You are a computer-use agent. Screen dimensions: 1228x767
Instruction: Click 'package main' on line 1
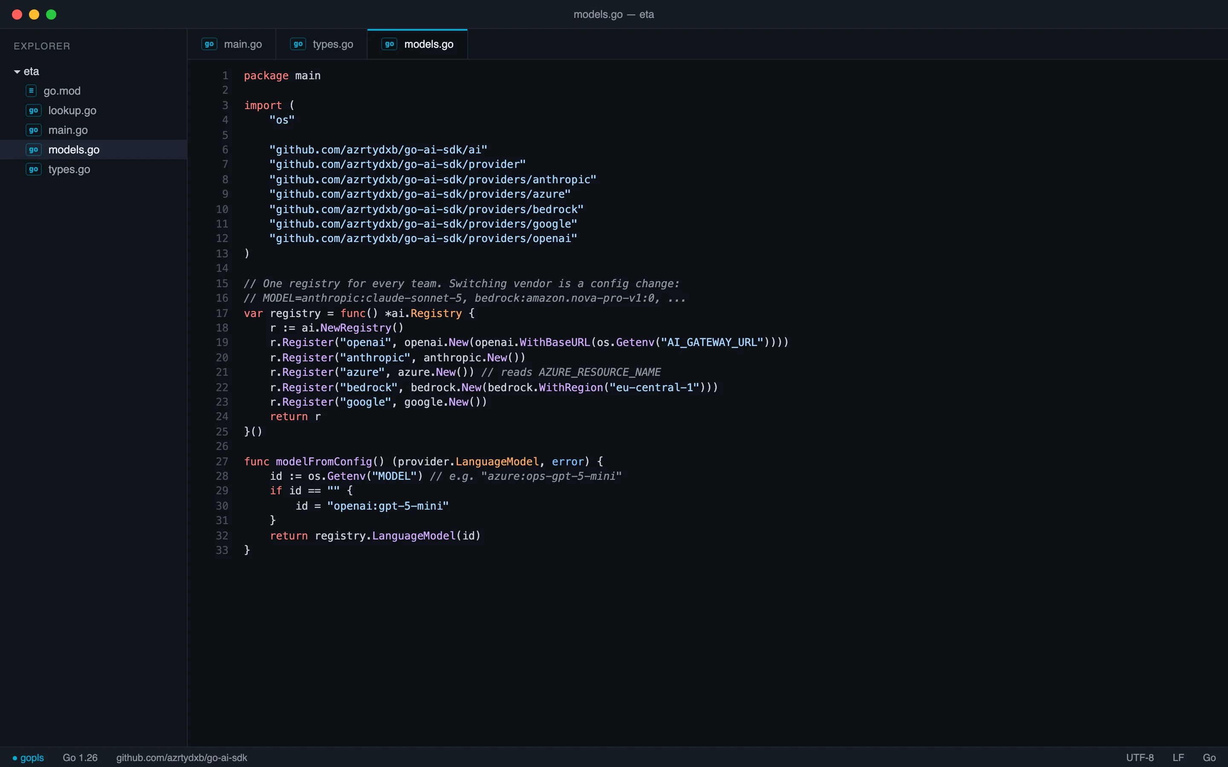282,75
